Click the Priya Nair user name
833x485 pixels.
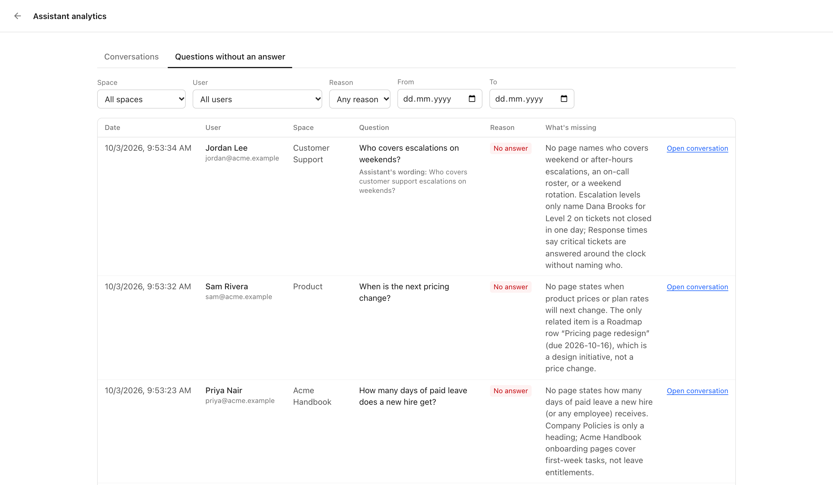pos(224,391)
